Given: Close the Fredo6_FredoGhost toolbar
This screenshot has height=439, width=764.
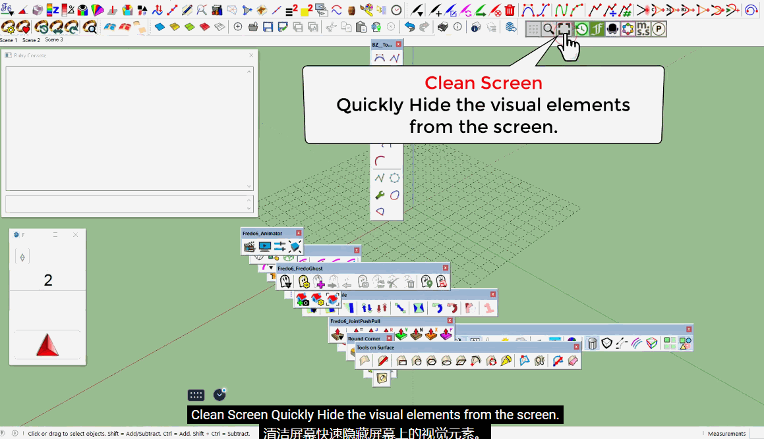Looking at the screenshot, I should click(446, 269).
